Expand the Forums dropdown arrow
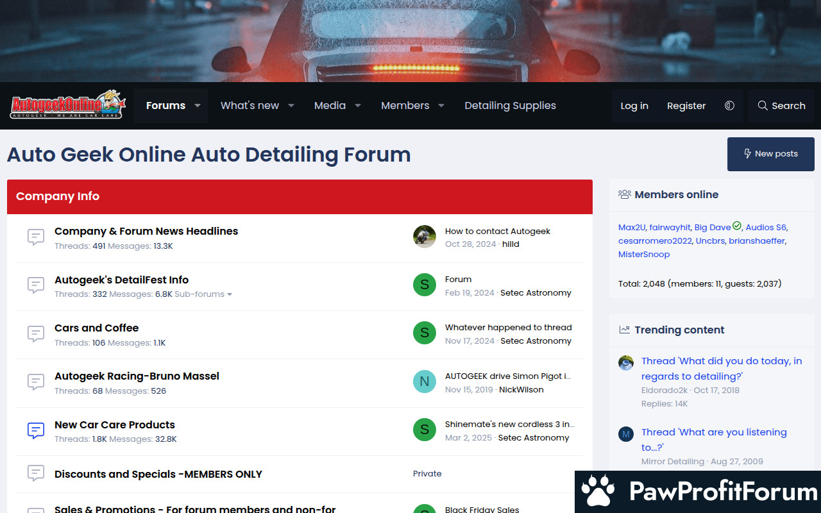821x513 pixels. [198, 105]
